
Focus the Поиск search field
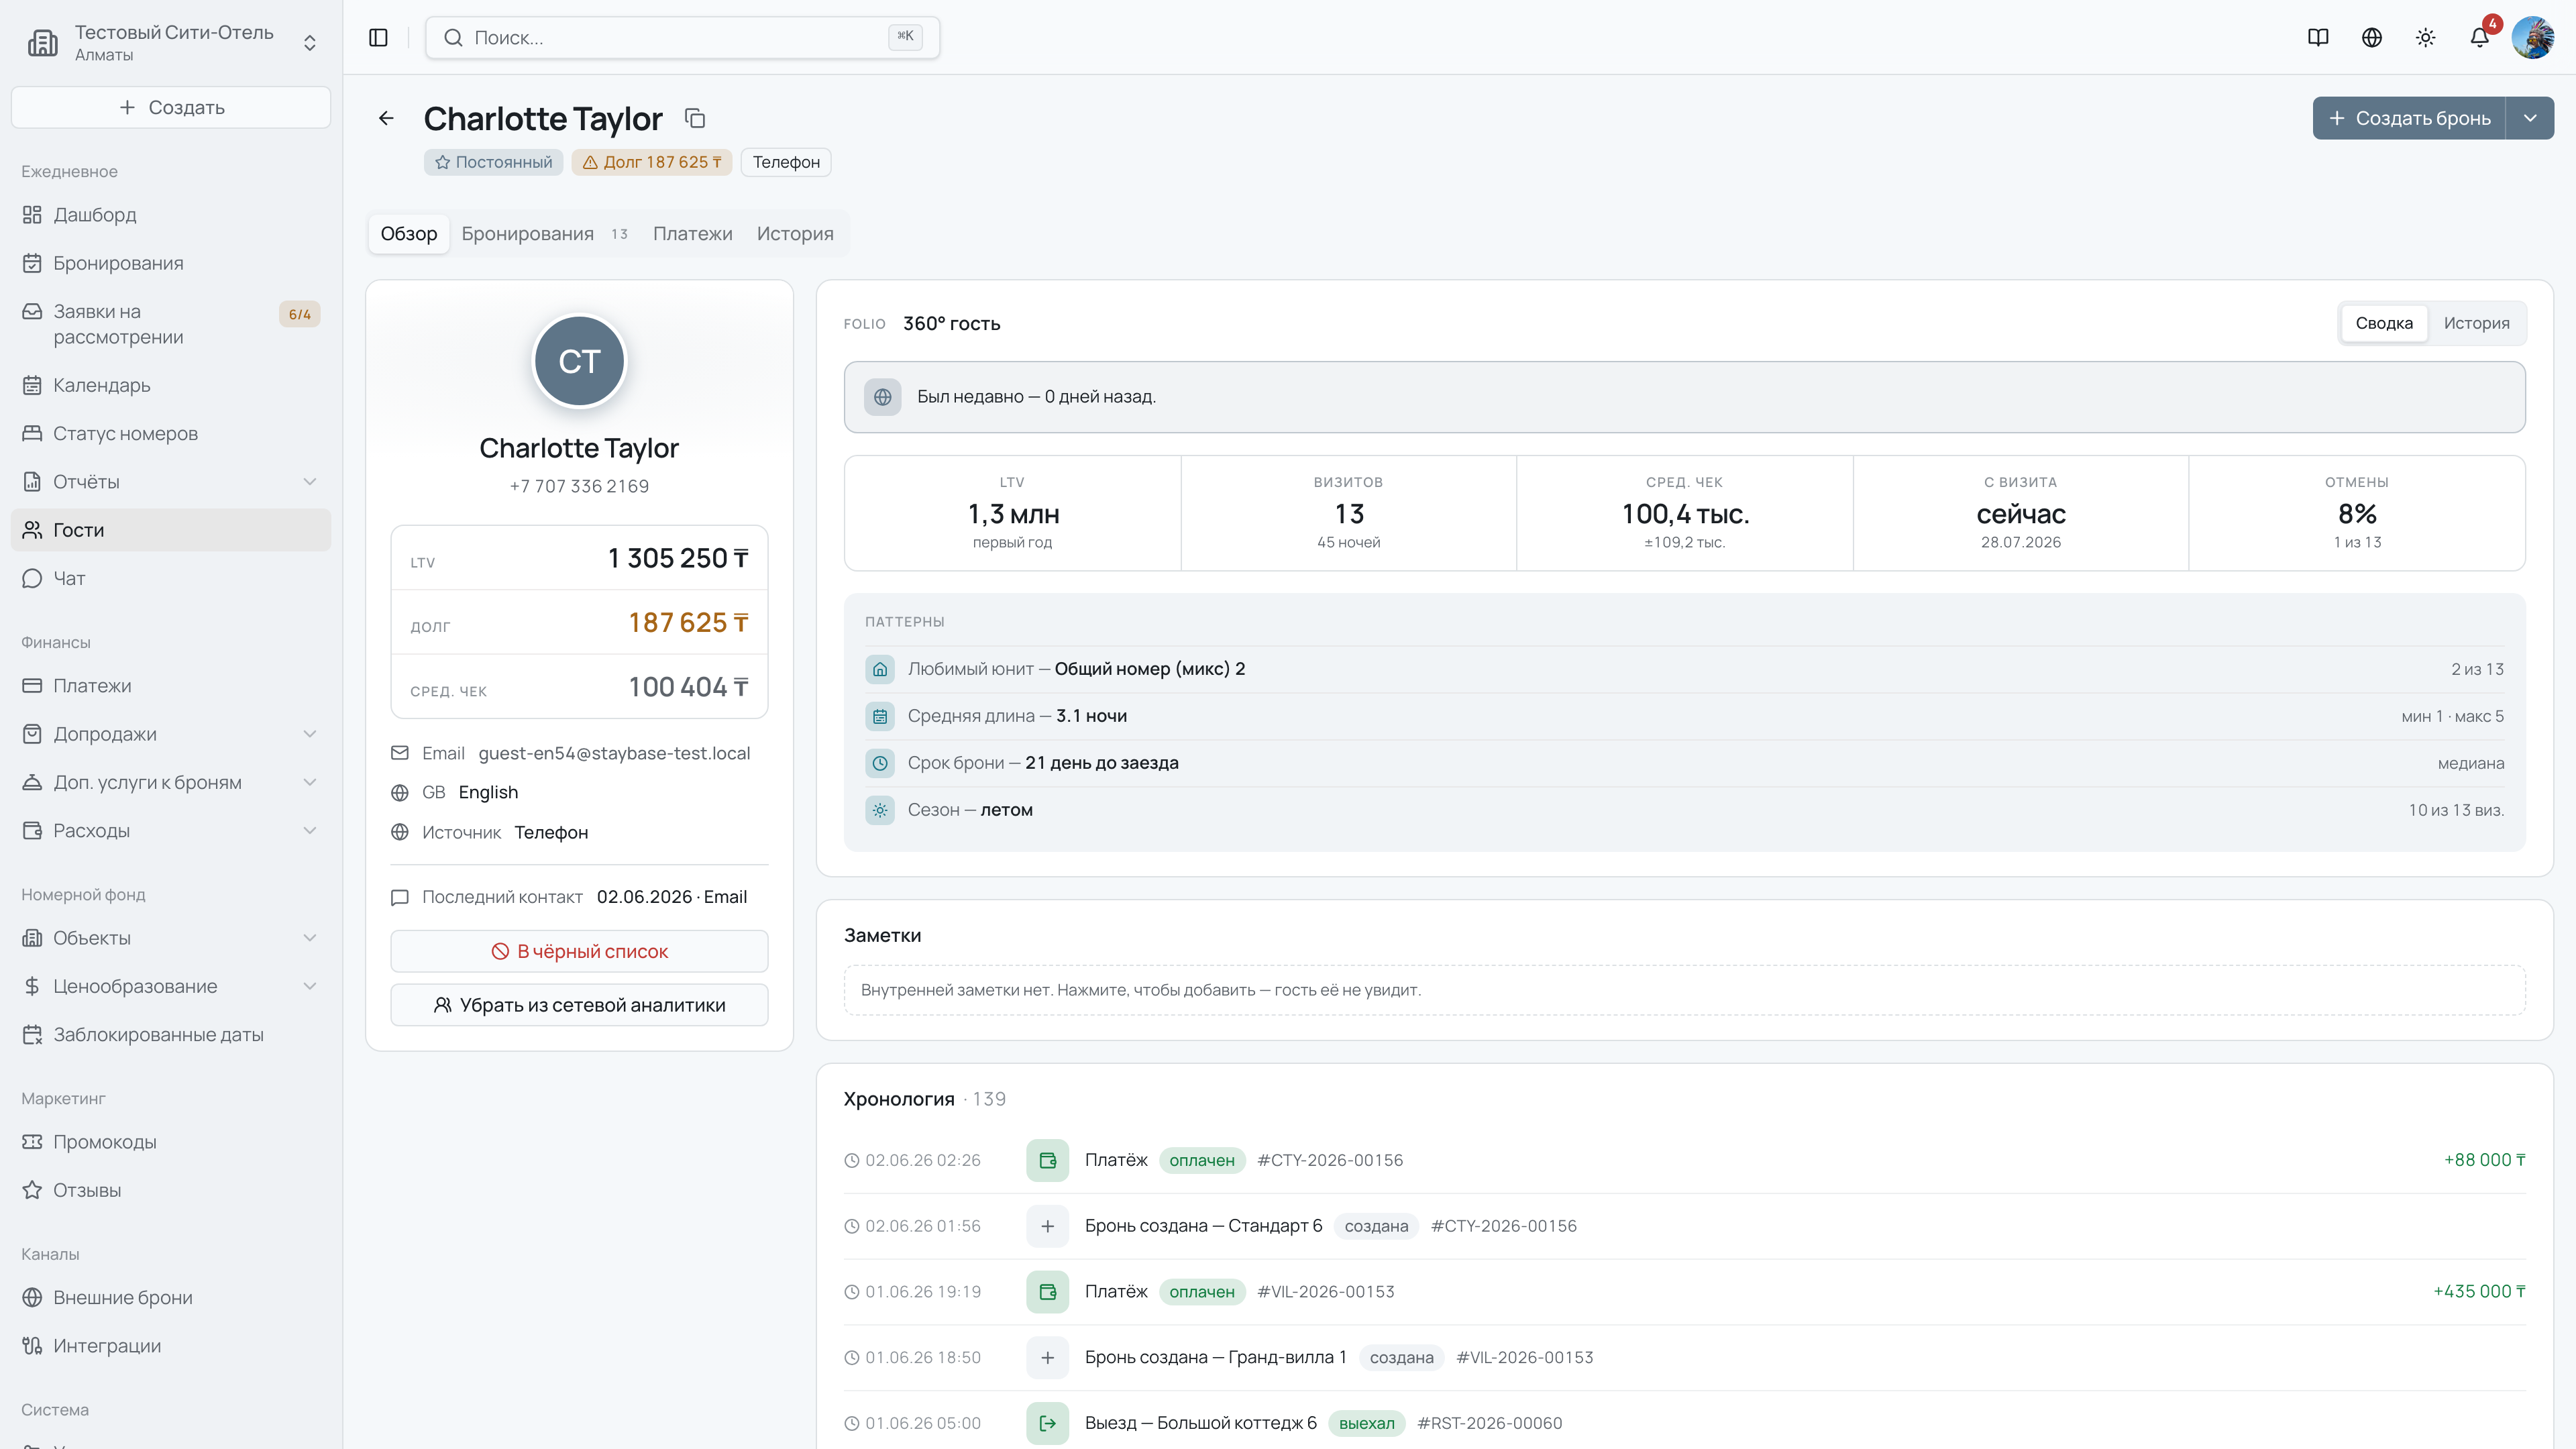682,37
